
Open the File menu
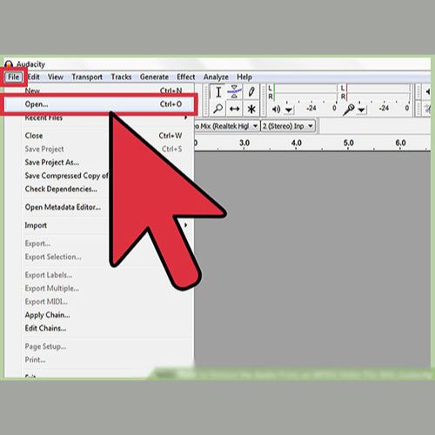[13, 77]
